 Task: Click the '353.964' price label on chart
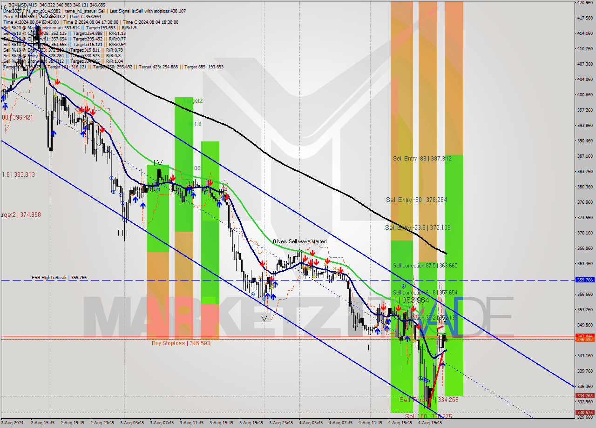pos(416,301)
